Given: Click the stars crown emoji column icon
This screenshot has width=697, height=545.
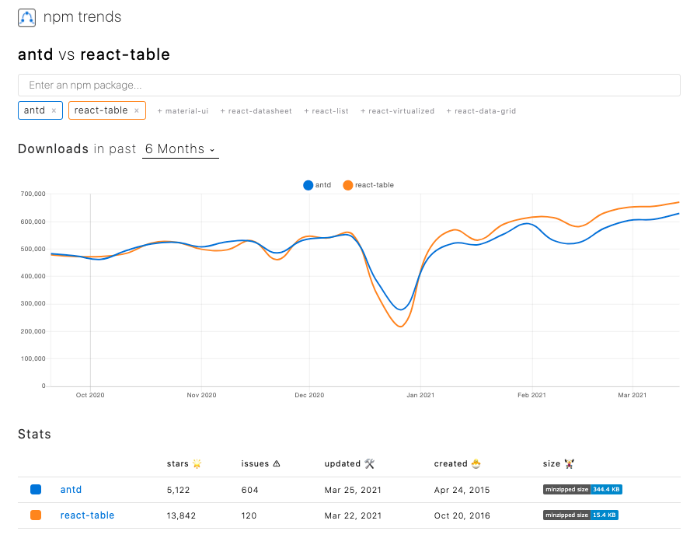Looking at the screenshot, I should (x=196, y=463).
